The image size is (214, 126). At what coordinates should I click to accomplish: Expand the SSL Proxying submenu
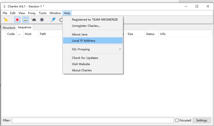pos(93,49)
